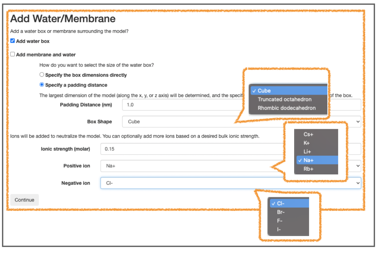Viewport: 380px width, 258px height.
Task: Open the Positive ion dropdown
Action: coord(231,166)
